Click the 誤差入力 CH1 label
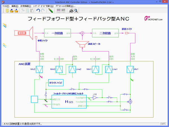 click(x=133, y=56)
